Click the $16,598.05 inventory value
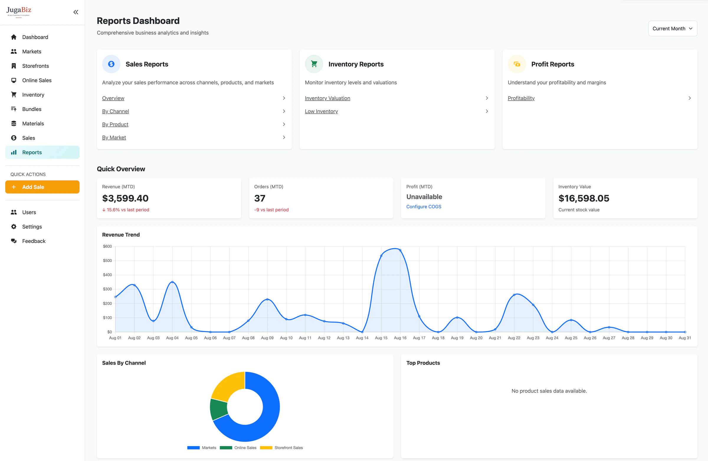This screenshot has height=461, width=708. [x=584, y=198]
